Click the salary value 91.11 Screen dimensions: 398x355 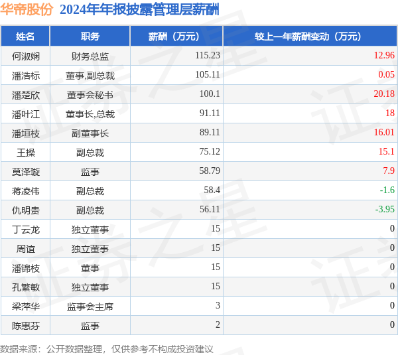pos(210,113)
